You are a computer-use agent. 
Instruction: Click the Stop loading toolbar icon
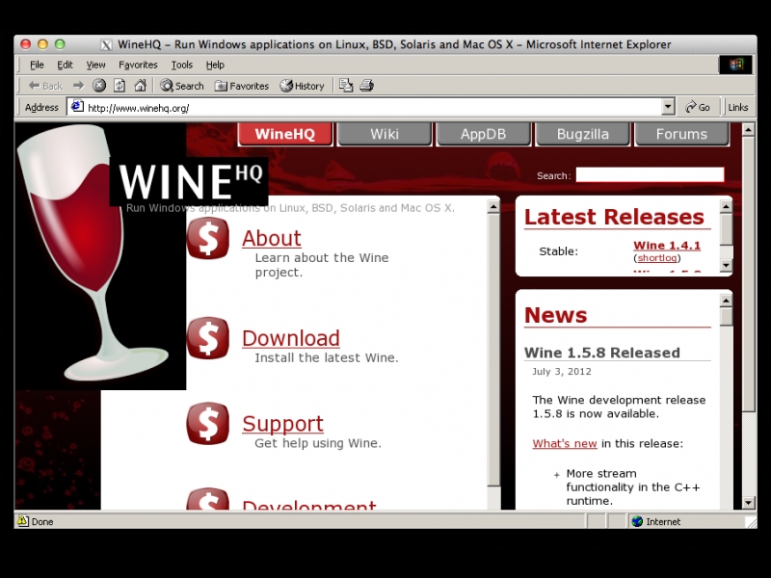[99, 86]
